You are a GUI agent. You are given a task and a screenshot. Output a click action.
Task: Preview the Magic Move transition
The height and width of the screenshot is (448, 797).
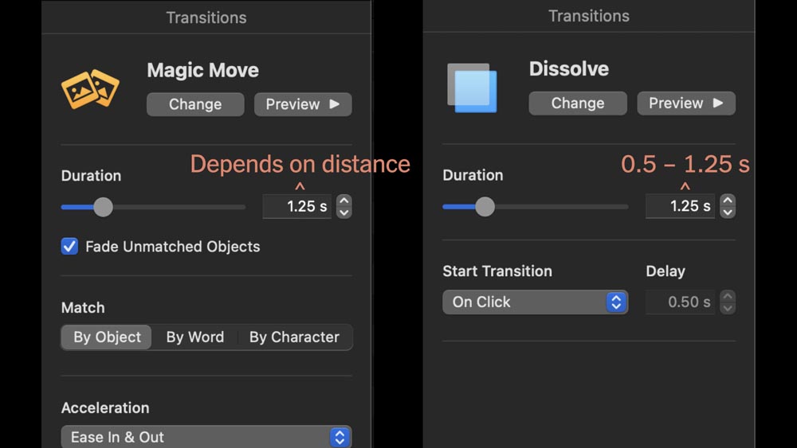pyautogui.click(x=303, y=104)
